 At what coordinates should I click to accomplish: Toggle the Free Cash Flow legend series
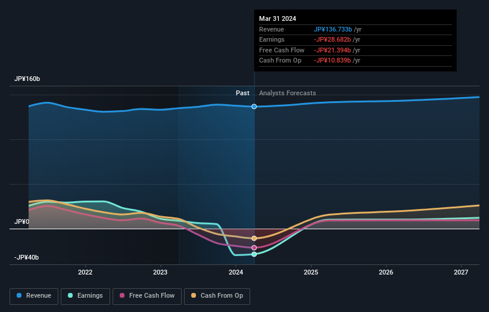click(x=147, y=296)
